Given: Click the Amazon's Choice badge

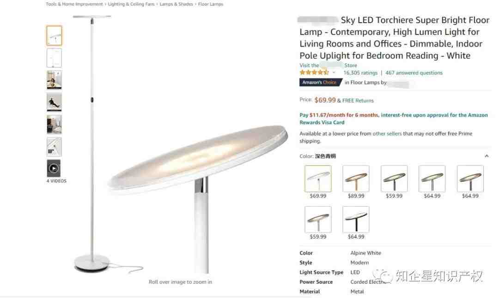Looking at the screenshot, I should (x=320, y=82).
